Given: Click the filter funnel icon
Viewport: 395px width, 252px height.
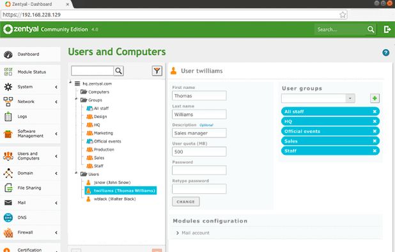Looking at the screenshot, I should (157, 71).
